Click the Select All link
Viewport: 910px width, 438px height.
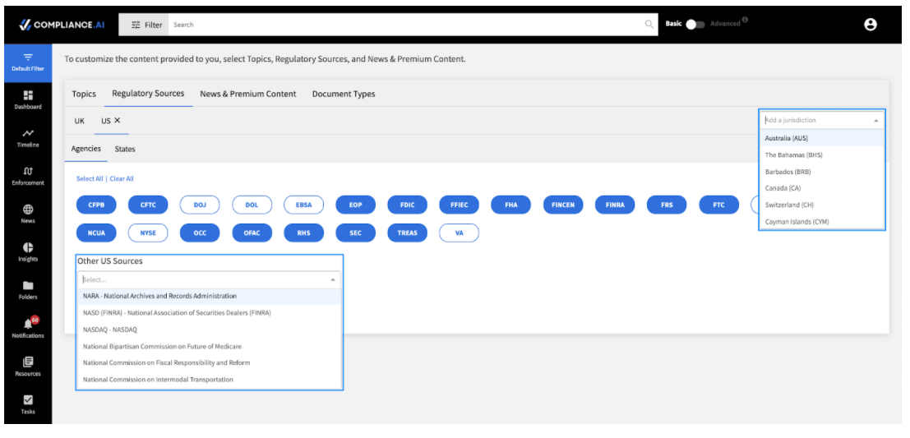point(90,178)
